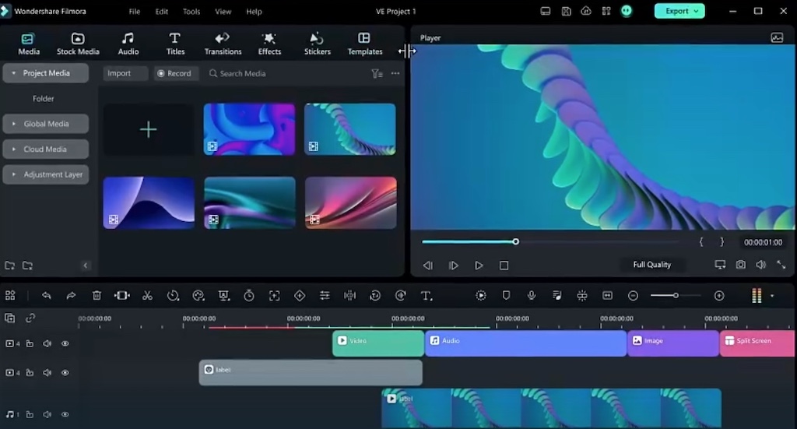Open the Stickers panel

(318, 44)
